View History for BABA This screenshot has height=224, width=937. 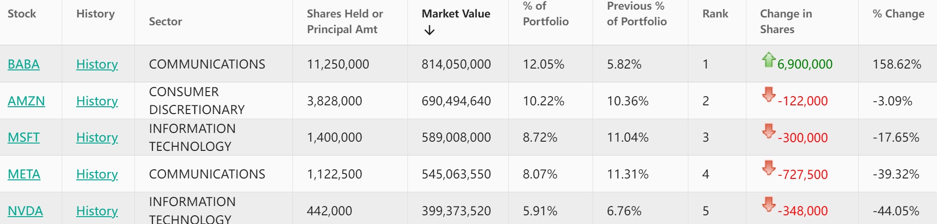coord(97,64)
